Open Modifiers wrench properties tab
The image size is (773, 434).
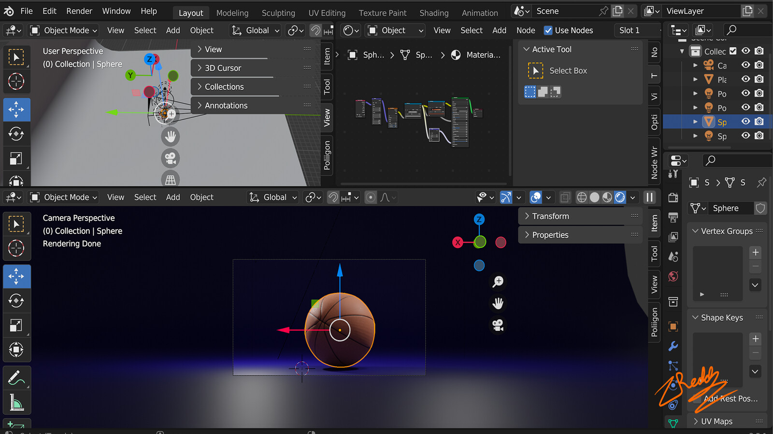tap(673, 346)
